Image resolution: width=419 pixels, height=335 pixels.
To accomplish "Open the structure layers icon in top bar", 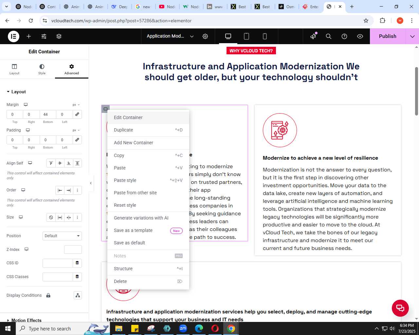I will pos(59,36).
